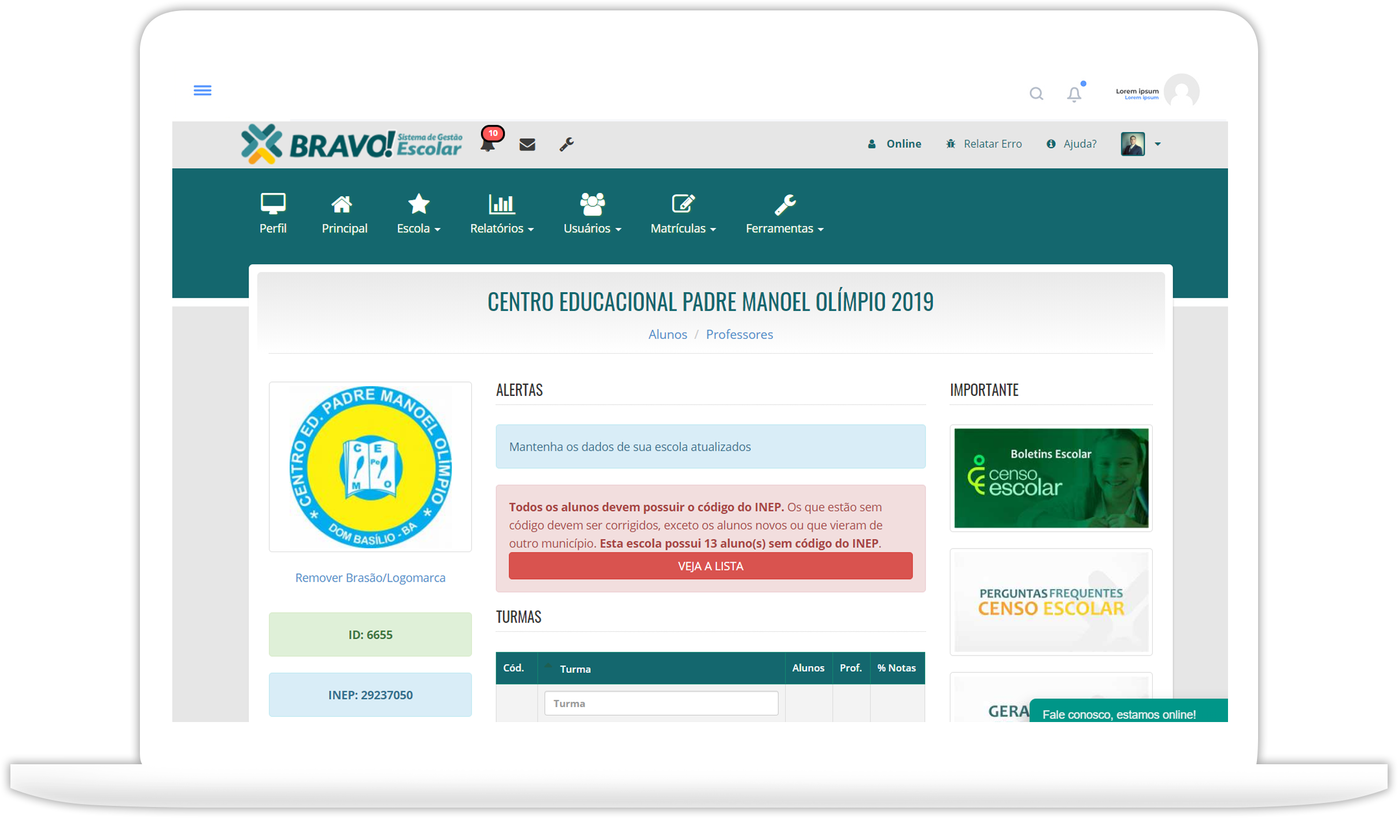
Task: Click the school crest logo image
Action: [370, 467]
